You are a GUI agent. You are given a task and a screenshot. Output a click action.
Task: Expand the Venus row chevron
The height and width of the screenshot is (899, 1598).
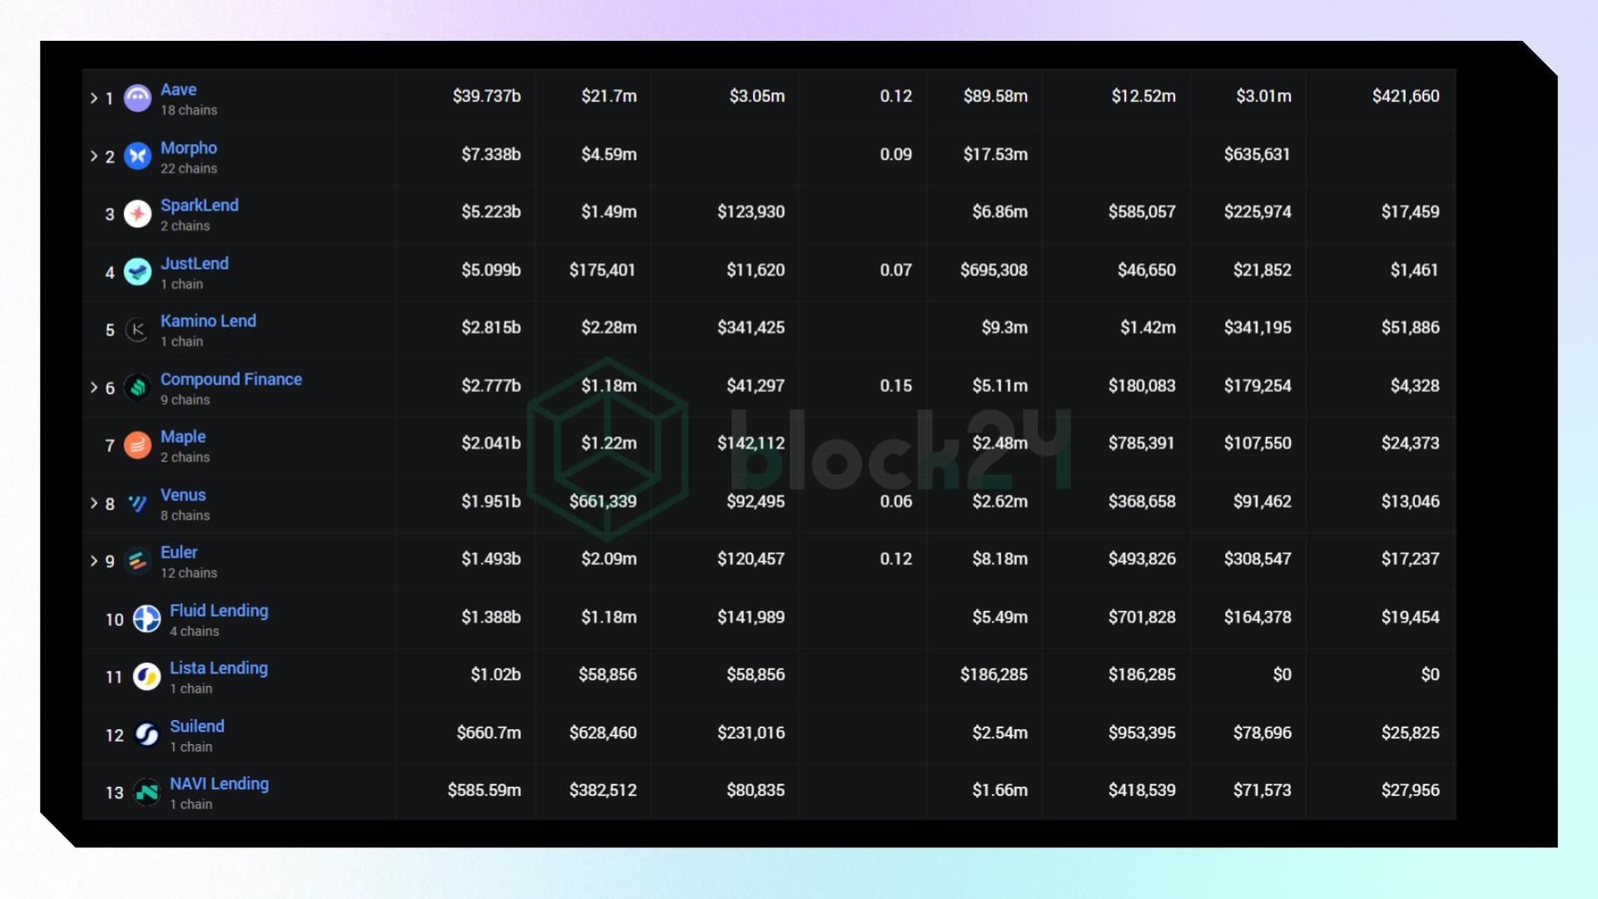(94, 503)
